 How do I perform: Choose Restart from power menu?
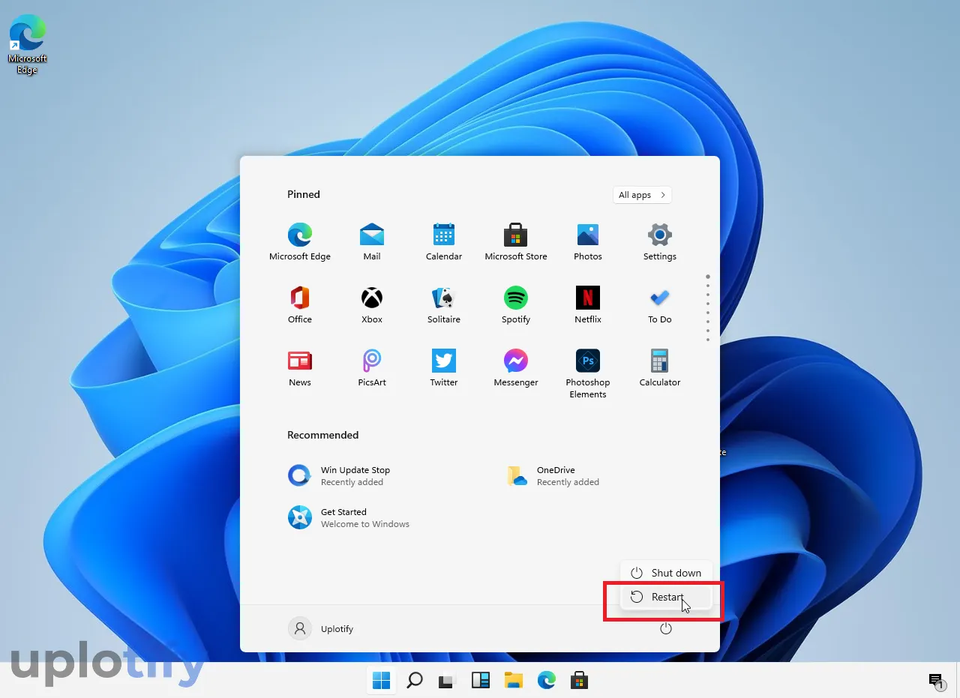coord(666,597)
